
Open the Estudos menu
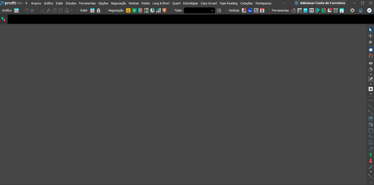71,3
